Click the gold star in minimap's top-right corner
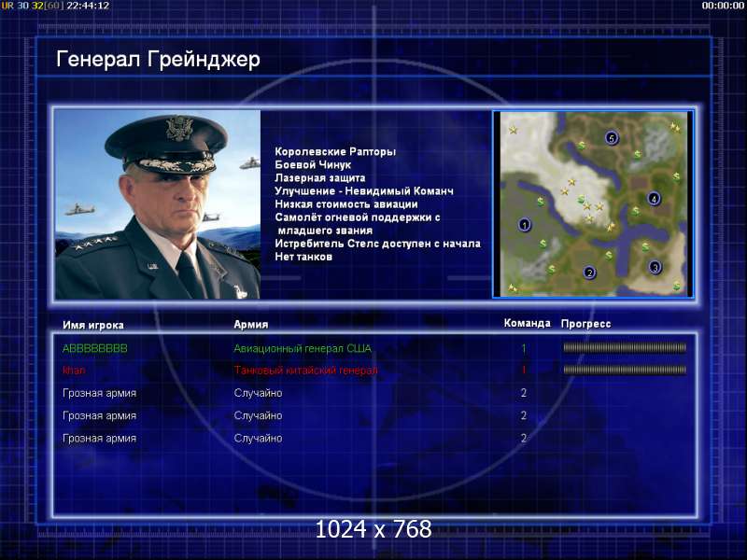This screenshot has height=560, width=747. (674, 127)
